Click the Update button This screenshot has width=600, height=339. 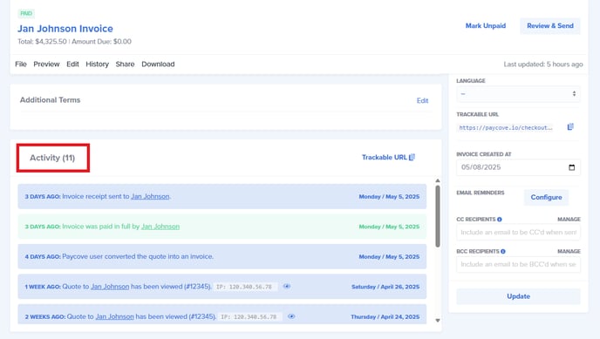(518, 296)
